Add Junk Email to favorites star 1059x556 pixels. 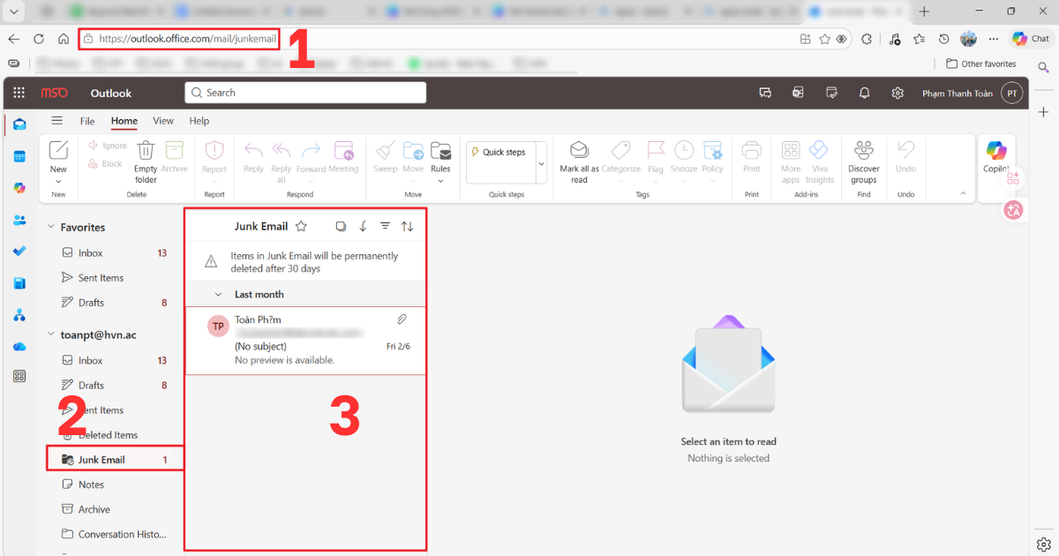301,227
